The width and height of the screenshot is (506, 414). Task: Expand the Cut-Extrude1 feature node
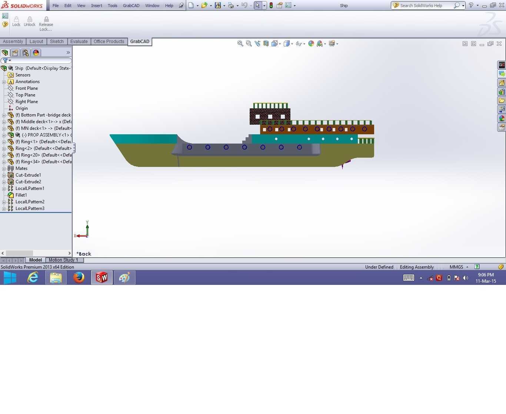(x=4, y=175)
